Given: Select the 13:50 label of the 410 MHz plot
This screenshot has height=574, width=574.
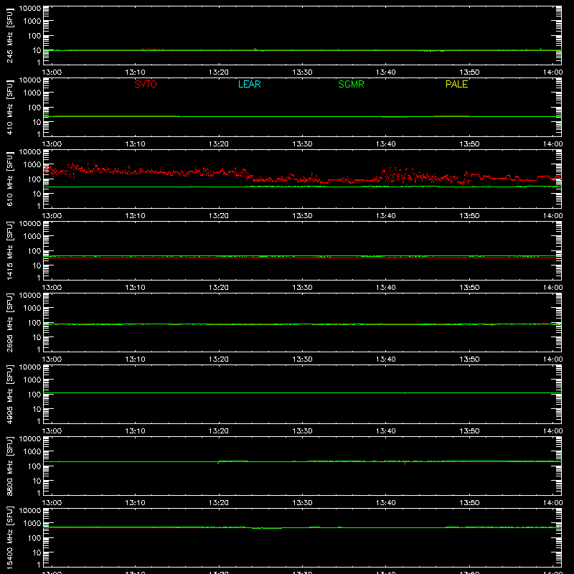Looking at the screenshot, I should (469, 144).
